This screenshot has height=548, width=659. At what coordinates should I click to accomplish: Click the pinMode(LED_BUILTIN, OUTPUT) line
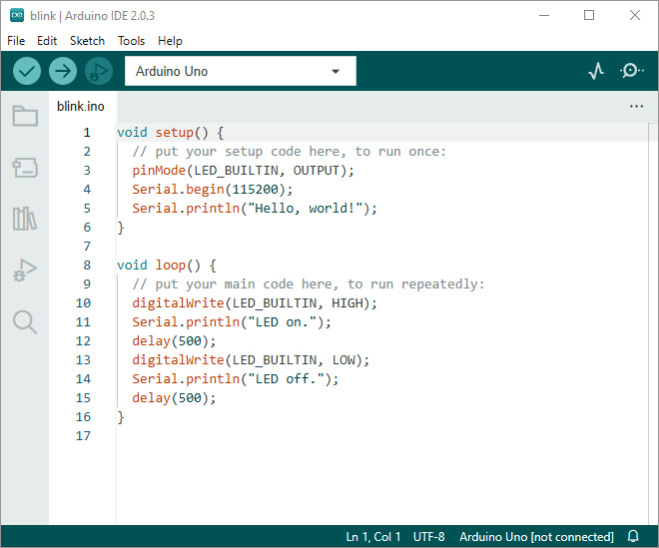pos(243,171)
